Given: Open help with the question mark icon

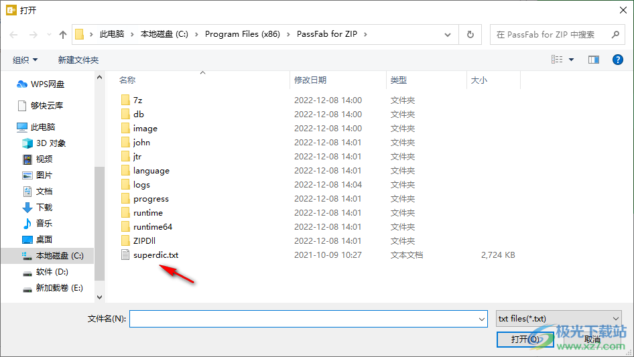Looking at the screenshot, I should pyautogui.click(x=617, y=60).
